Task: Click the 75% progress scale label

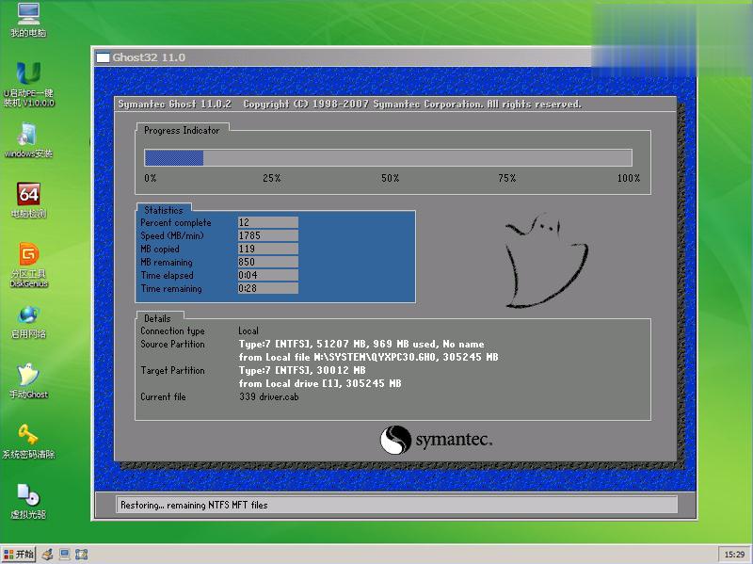Action: pyautogui.click(x=506, y=178)
